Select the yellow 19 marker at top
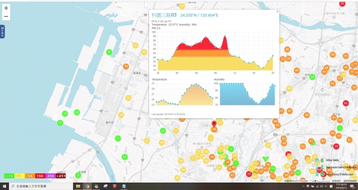358x190 pixels. tap(182, 6)
